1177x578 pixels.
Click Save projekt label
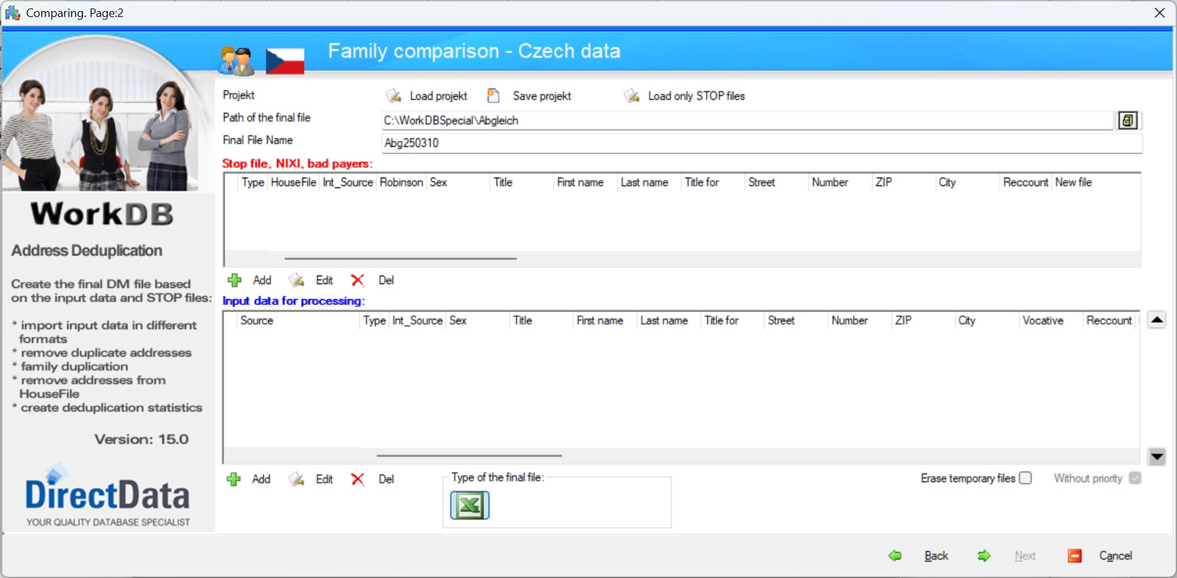pyautogui.click(x=542, y=96)
